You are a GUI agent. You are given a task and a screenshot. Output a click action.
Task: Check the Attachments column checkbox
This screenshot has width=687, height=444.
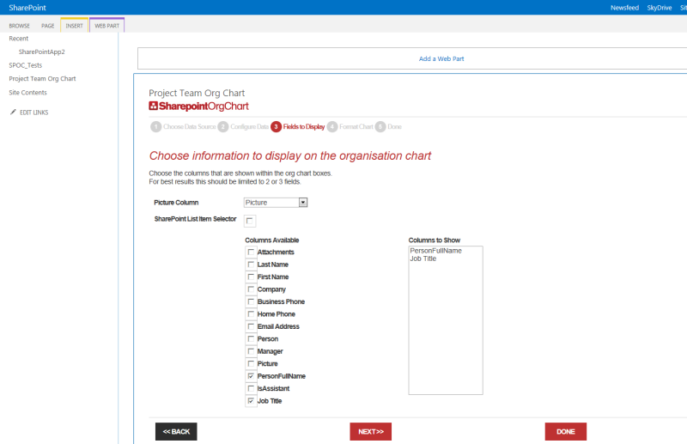coord(251,252)
